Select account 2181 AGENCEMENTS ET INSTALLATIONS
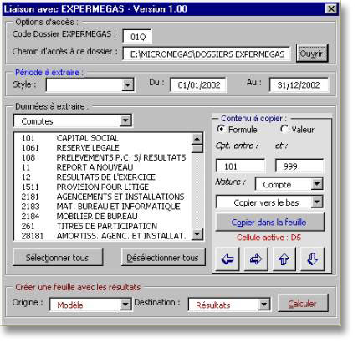This screenshot has height=343, width=358. (103, 197)
